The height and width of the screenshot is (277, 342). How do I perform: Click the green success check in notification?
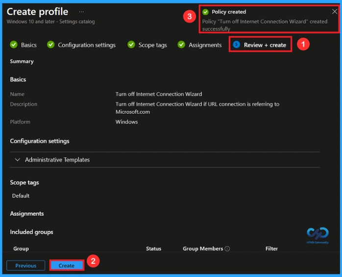coord(205,12)
